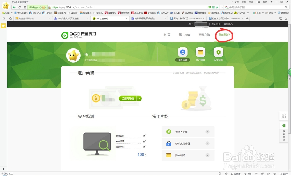Expand the 扩展 dropdown arrow
Screen dimensions: 291x176
(262, 13)
